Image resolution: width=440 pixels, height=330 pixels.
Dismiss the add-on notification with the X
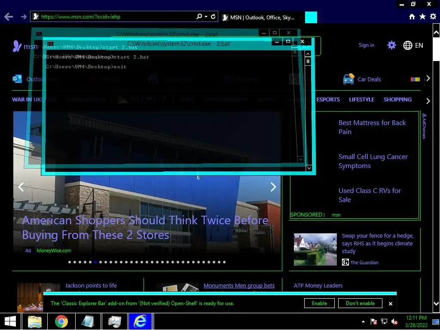pyautogui.click(x=390, y=304)
